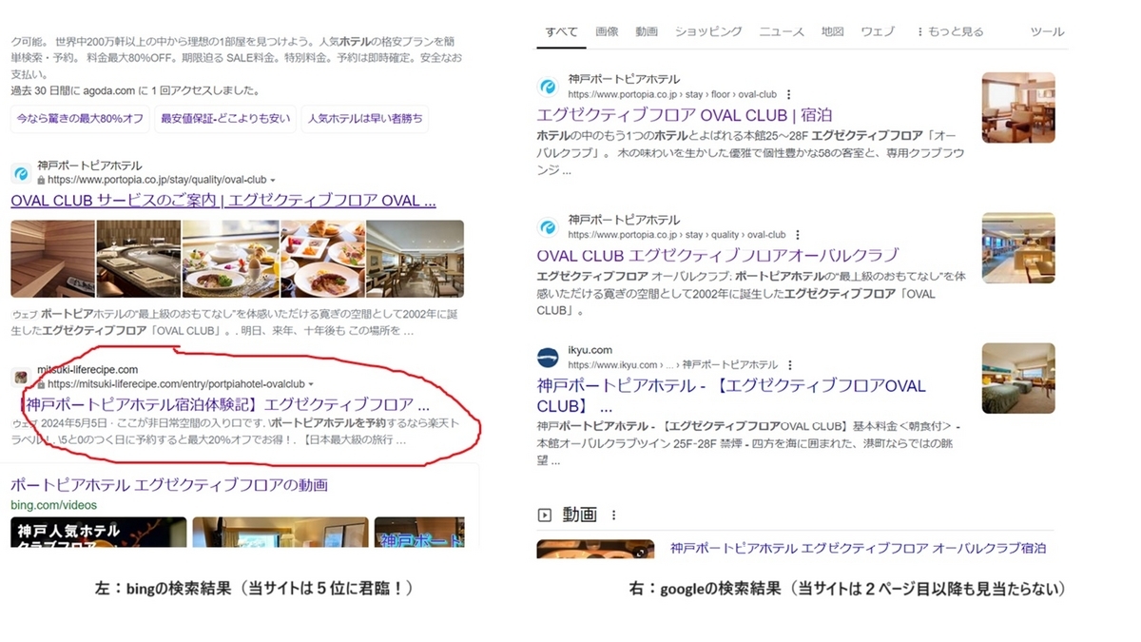
Task: Expand the もっと見る menu
Action: [x=950, y=31]
